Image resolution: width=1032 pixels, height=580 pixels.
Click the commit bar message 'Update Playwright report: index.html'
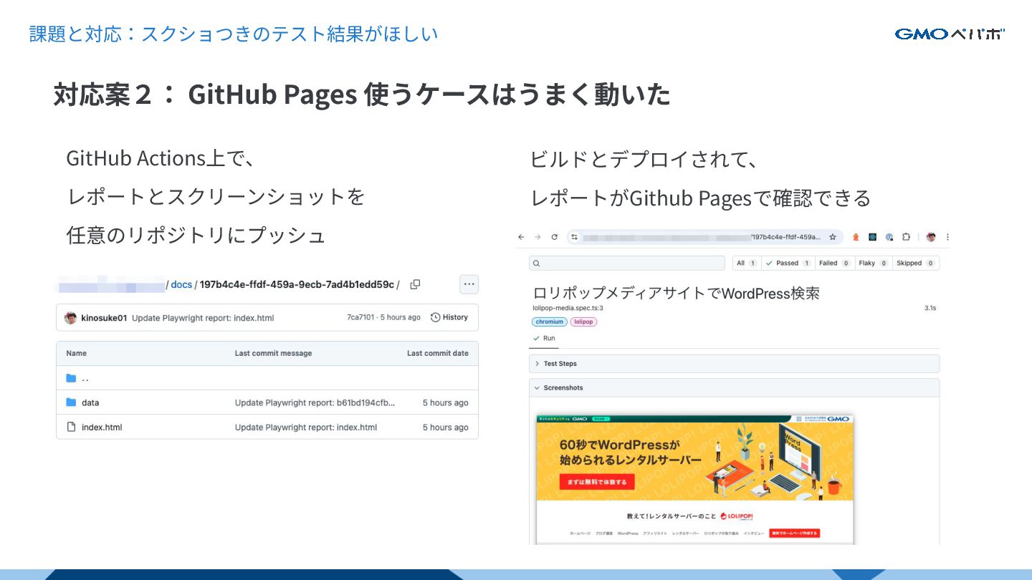pos(203,317)
